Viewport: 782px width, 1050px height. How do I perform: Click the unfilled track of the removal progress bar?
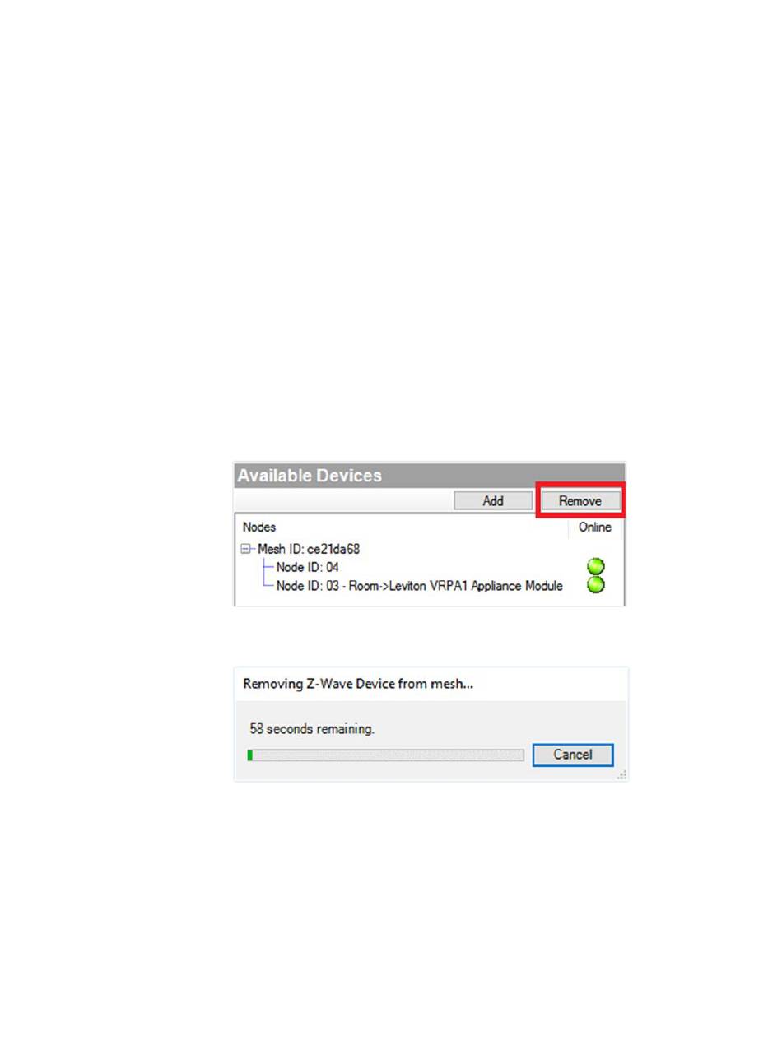point(388,755)
